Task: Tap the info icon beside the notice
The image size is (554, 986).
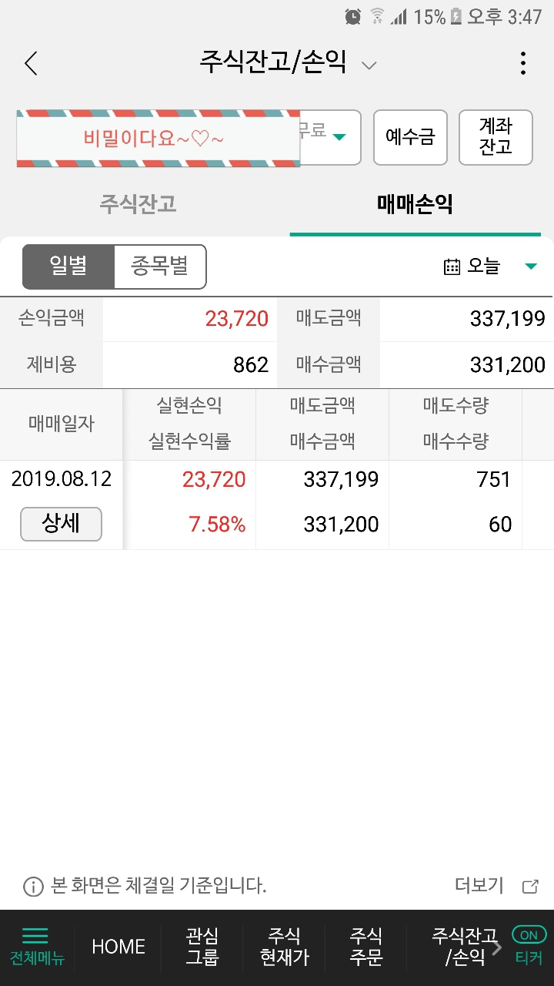Action: [x=33, y=887]
